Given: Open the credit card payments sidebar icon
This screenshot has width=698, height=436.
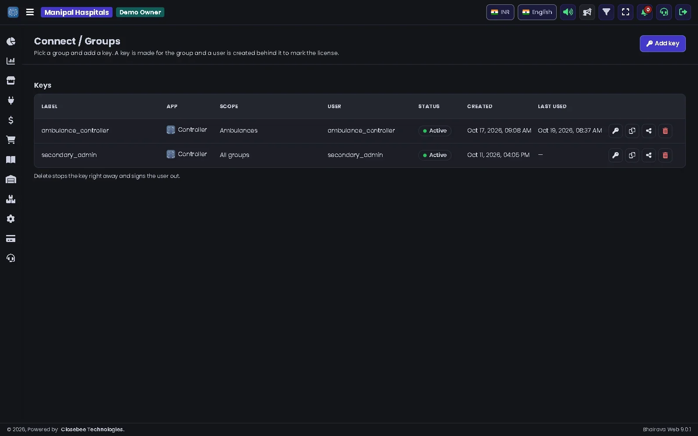Looking at the screenshot, I should 11,238.
